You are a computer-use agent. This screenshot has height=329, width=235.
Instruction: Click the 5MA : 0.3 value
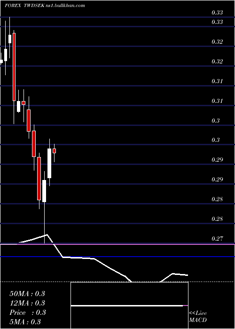[25, 322]
